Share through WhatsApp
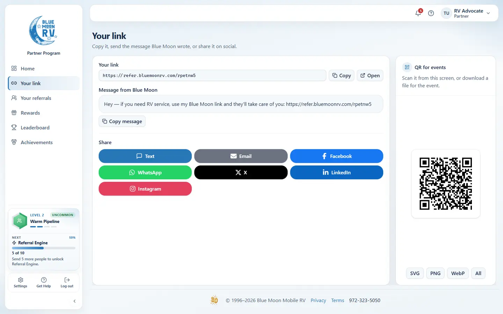The height and width of the screenshot is (314, 503). [145, 172]
